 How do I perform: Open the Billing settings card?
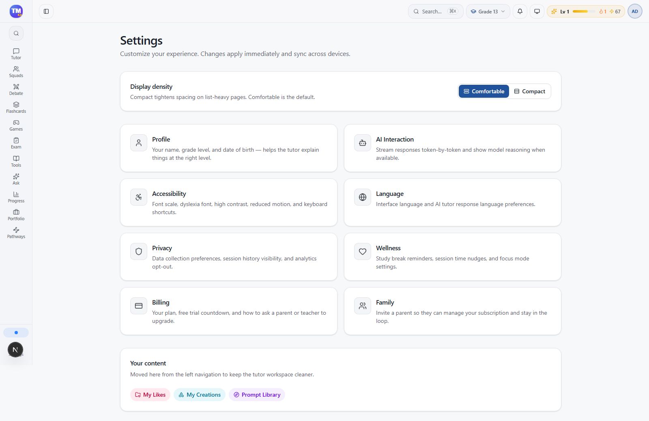click(229, 311)
